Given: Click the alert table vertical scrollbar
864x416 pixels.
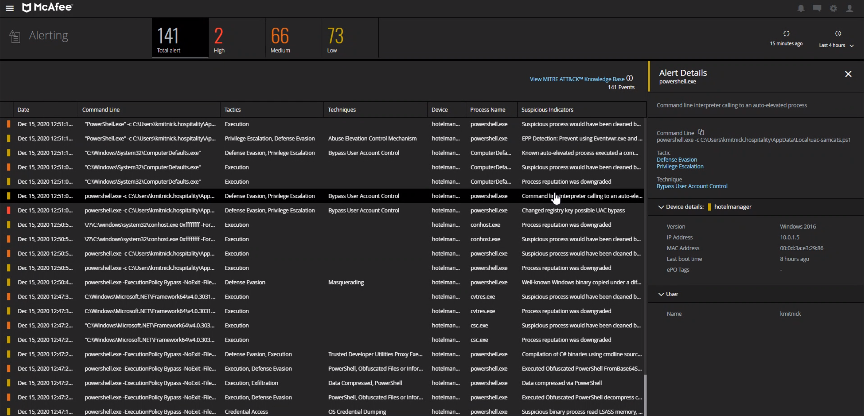Looking at the screenshot, I should (x=645, y=395).
